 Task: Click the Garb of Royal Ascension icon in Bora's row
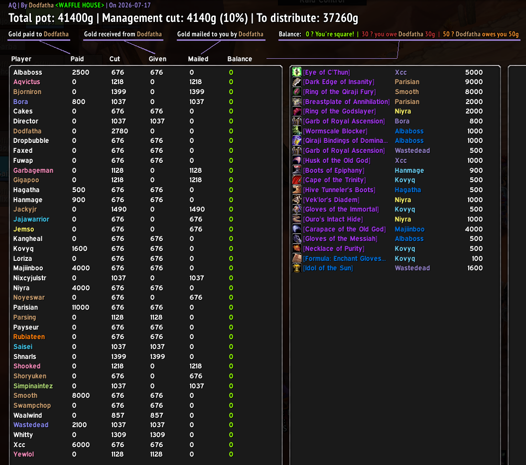[297, 121]
